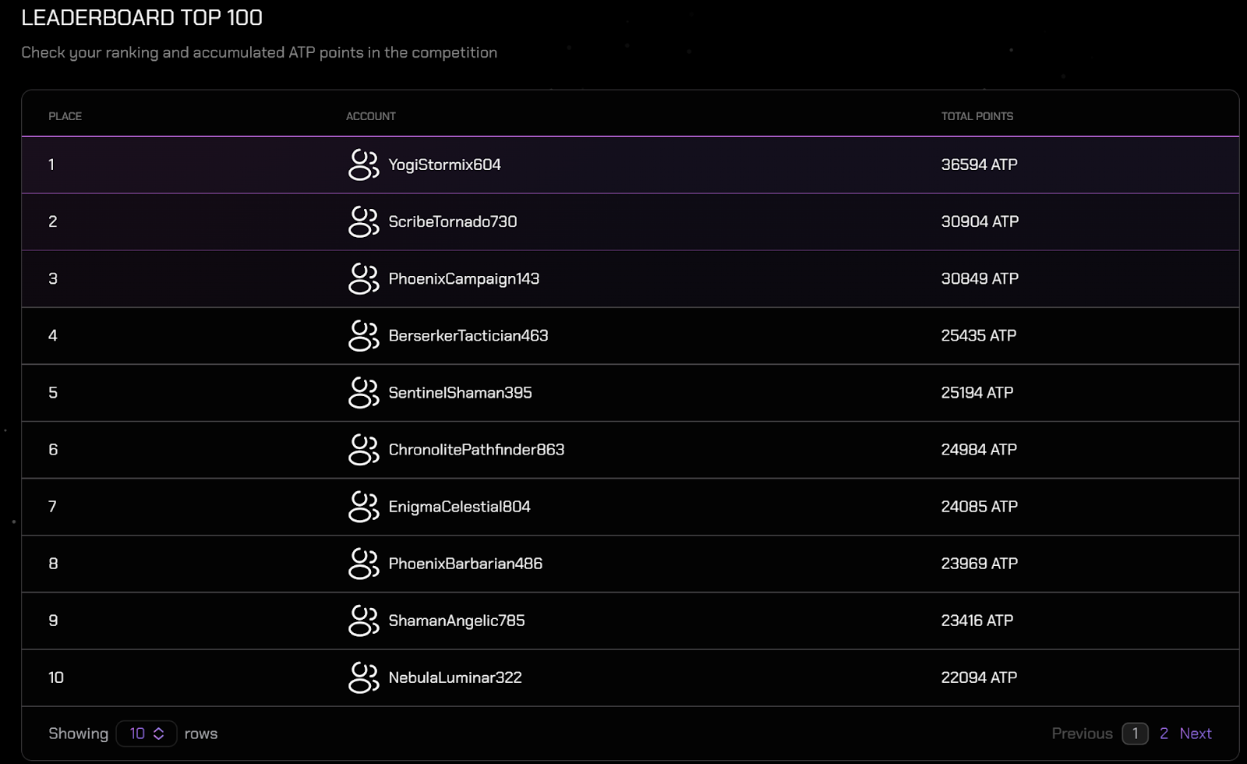The height and width of the screenshot is (764, 1247).
Task: Click the Next pagination link
Action: 1196,734
